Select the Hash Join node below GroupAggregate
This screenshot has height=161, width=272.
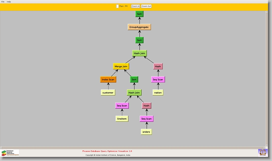pos(139,53)
